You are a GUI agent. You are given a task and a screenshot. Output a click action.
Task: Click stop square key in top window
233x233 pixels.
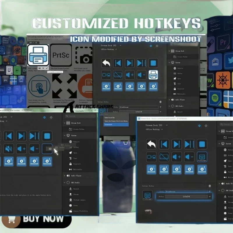153,63
